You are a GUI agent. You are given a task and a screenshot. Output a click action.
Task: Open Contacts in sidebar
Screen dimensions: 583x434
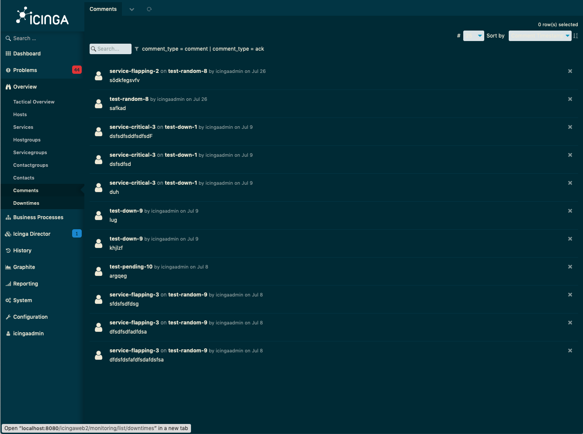pos(24,178)
